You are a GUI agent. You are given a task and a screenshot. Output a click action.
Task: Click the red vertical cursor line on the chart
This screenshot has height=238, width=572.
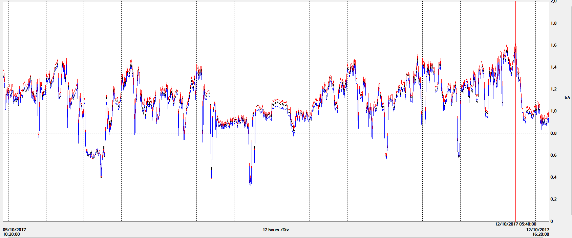tap(515, 111)
